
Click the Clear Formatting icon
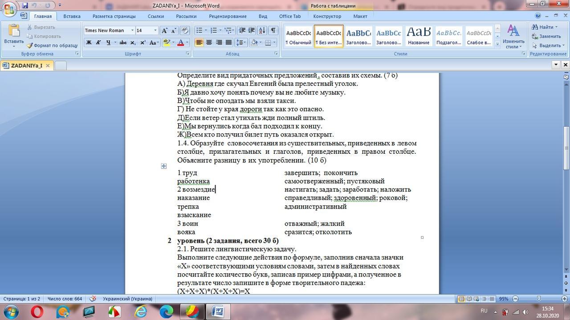(185, 30)
